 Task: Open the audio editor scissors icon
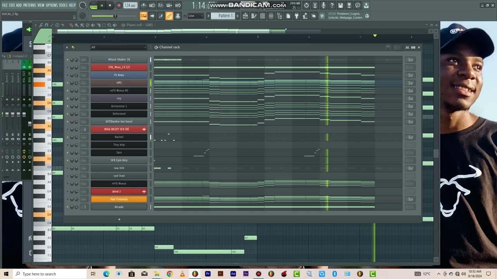(315, 5)
